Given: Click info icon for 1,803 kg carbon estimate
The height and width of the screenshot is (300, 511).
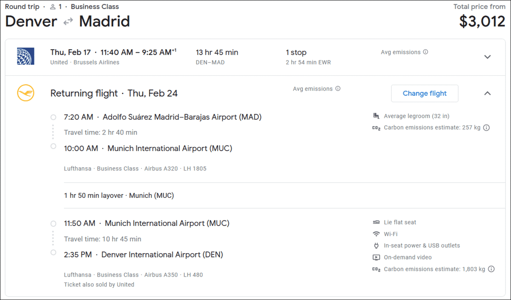Looking at the screenshot, I should (491, 269).
